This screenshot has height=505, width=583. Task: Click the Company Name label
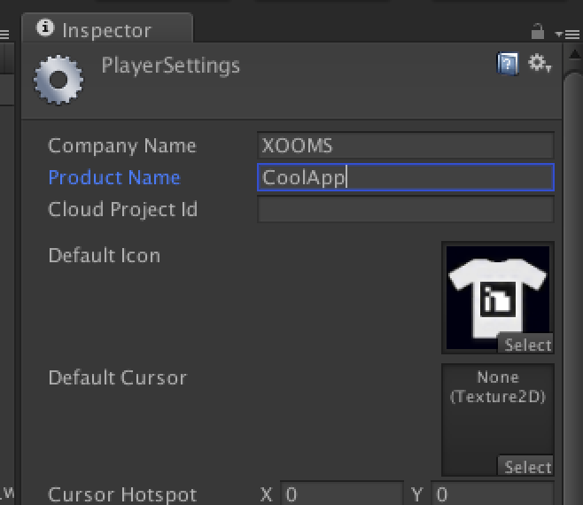(121, 145)
